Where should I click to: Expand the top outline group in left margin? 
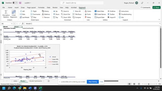point(1,30)
